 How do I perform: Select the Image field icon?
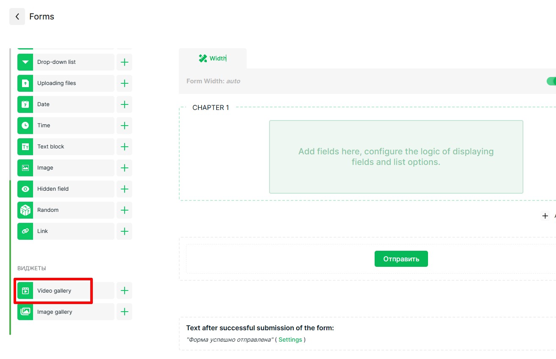coord(25,168)
